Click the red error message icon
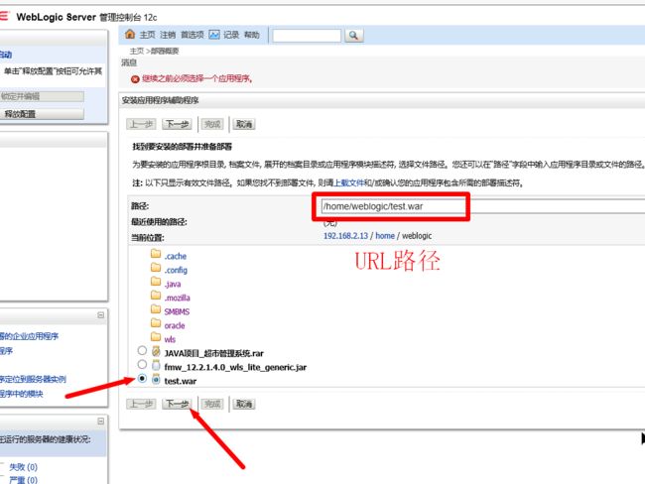The width and height of the screenshot is (645, 484). (x=135, y=79)
